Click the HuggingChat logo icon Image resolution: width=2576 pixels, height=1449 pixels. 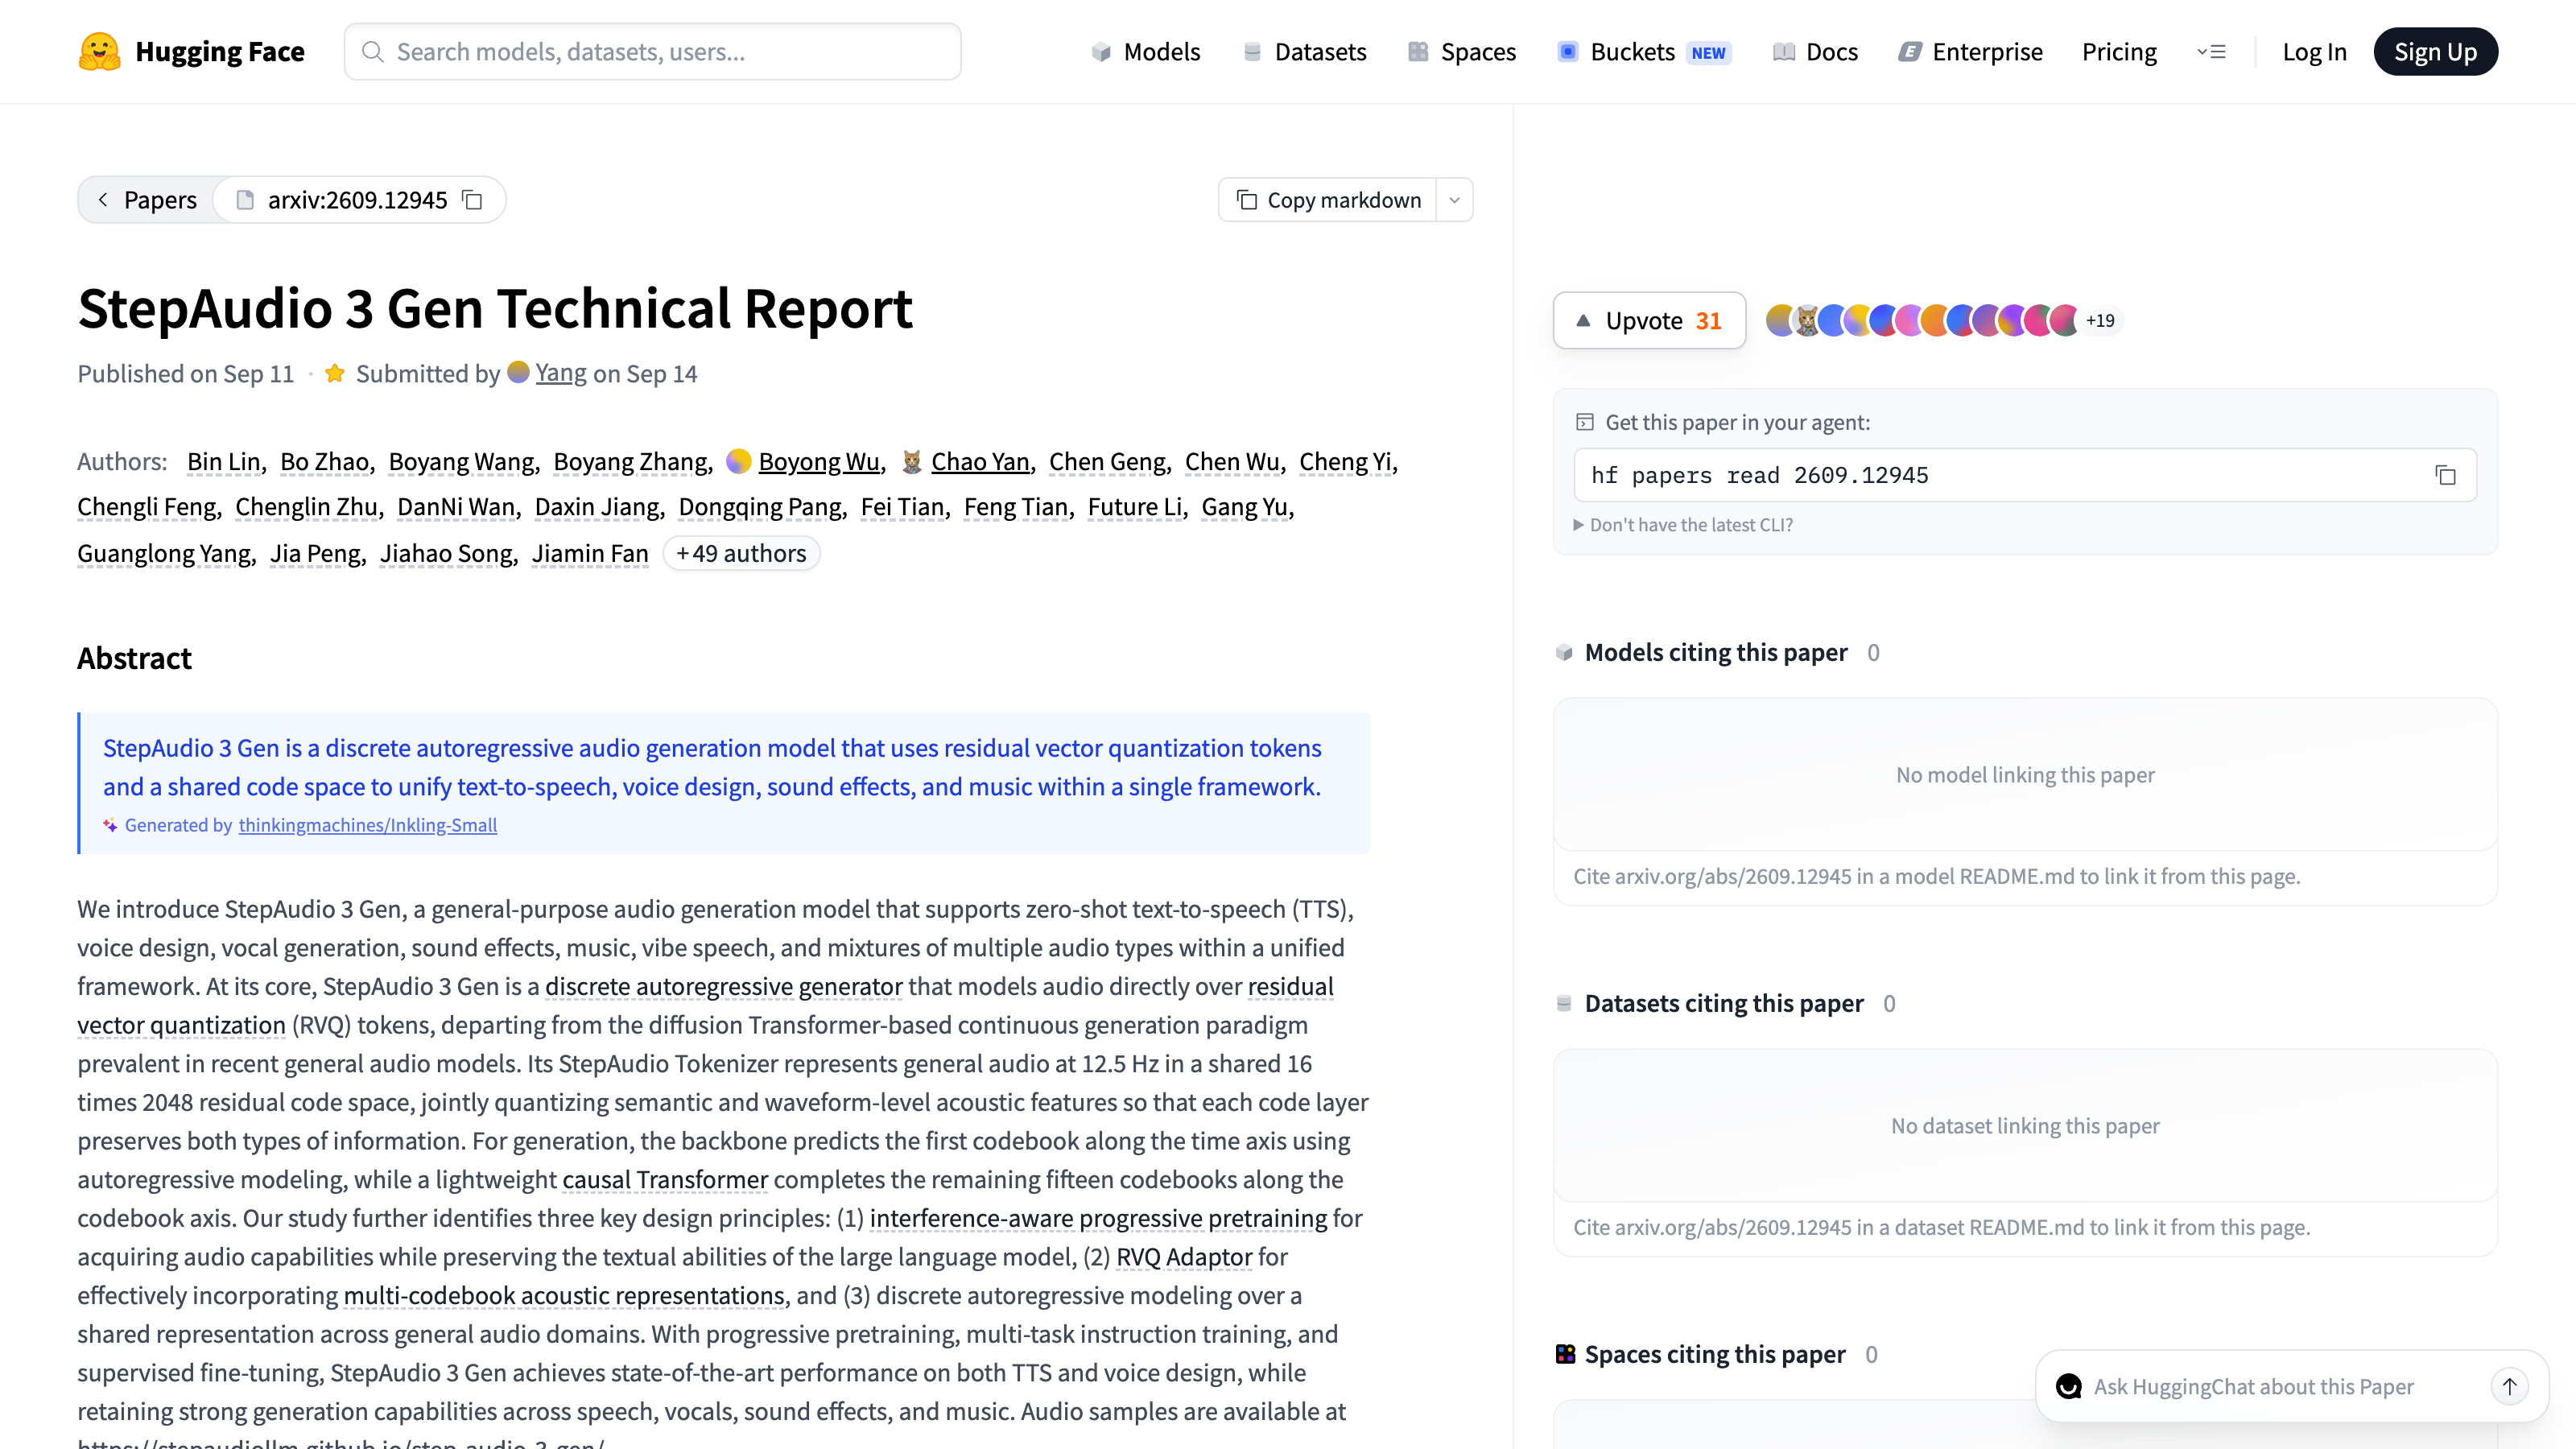tap(2068, 1386)
